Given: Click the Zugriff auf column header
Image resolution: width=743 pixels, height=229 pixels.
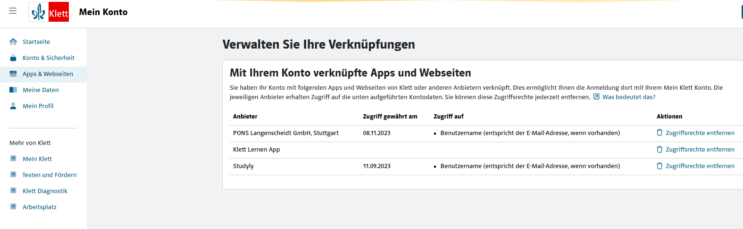Looking at the screenshot, I should 449,116.
